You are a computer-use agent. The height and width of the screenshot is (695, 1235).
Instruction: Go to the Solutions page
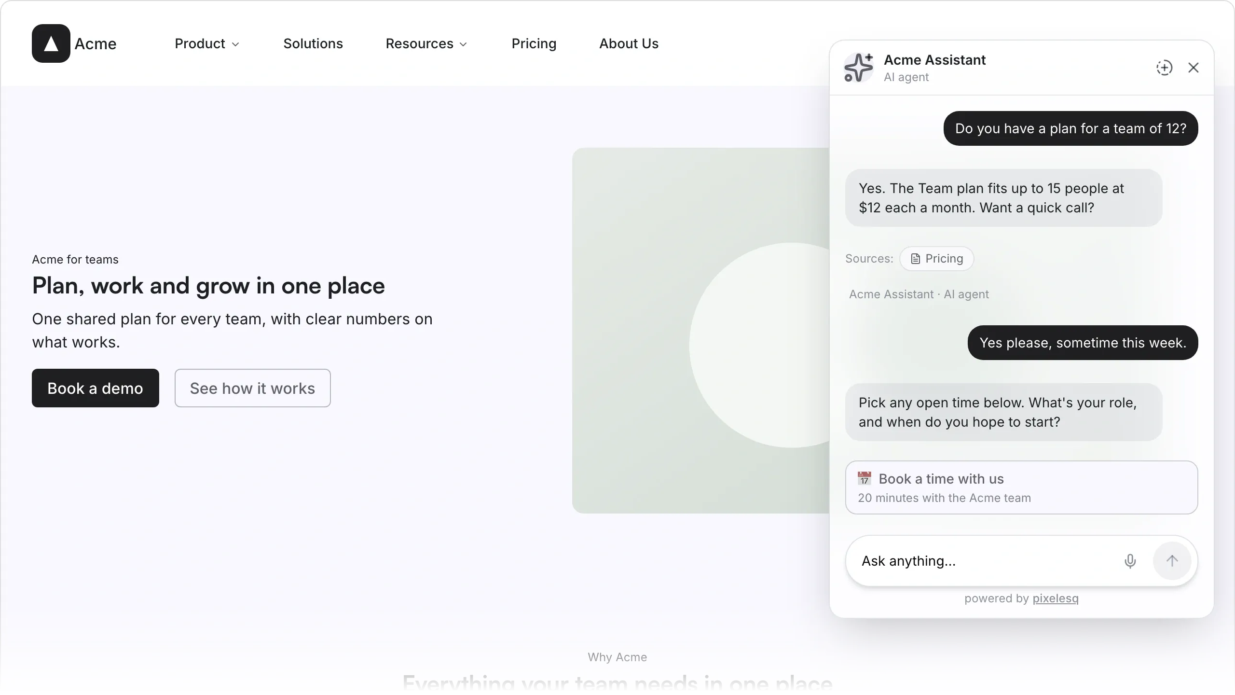pyautogui.click(x=313, y=43)
